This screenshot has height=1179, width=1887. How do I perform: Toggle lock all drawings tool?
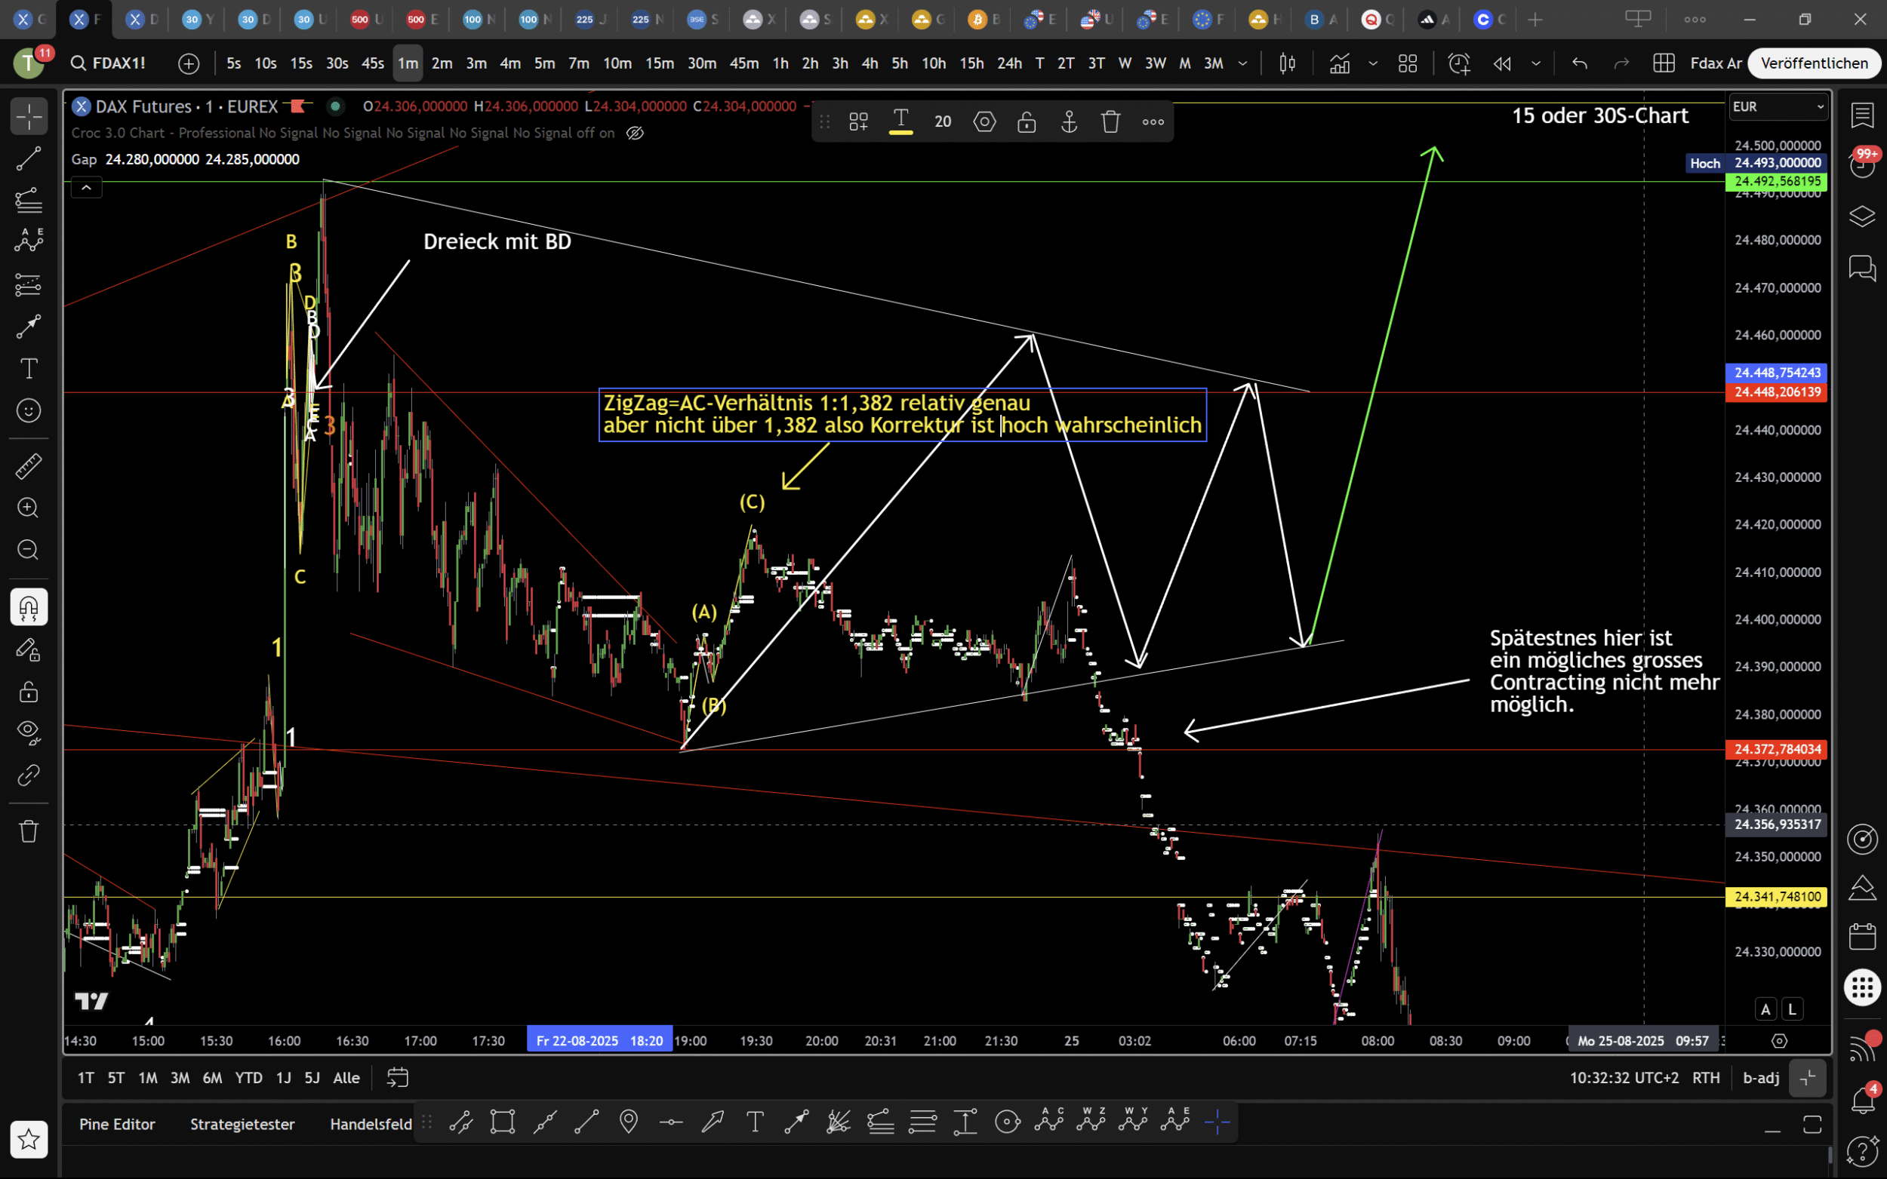click(29, 692)
